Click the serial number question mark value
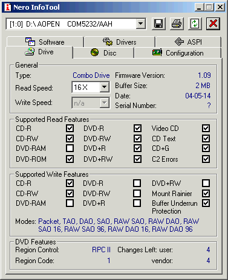 click(x=209, y=106)
